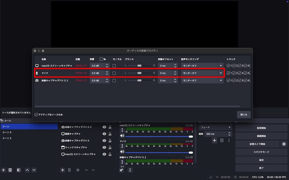Uncheck track 1 for the マイク row

pyautogui.click(x=228, y=73)
